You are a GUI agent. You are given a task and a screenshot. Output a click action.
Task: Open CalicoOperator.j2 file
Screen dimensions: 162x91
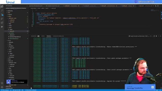coord(14,39)
